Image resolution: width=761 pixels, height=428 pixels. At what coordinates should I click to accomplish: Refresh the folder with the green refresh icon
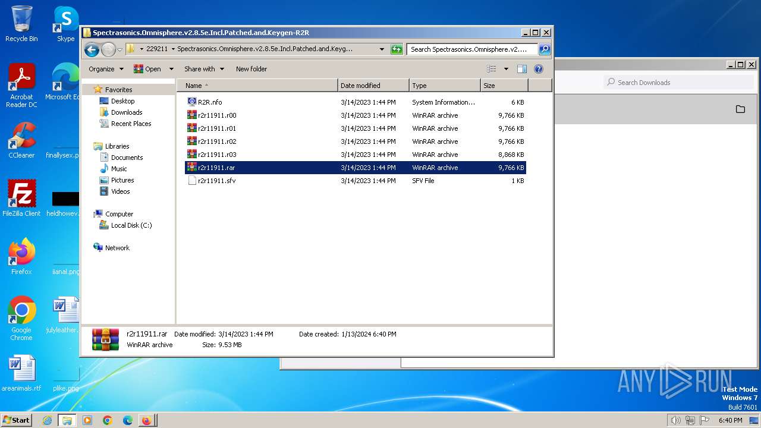pos(397,49)
